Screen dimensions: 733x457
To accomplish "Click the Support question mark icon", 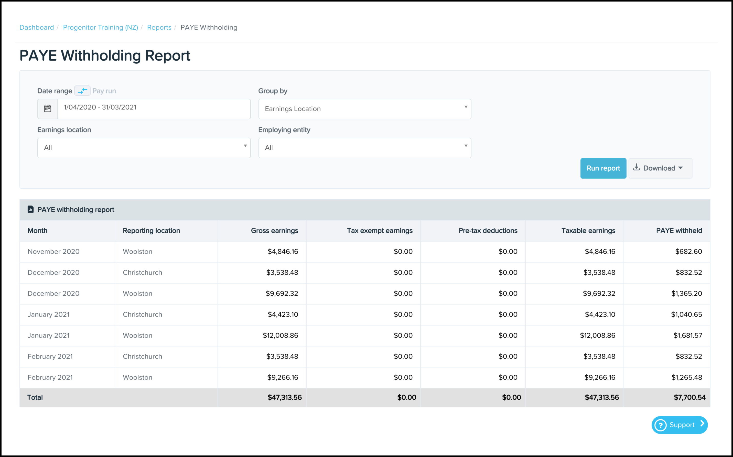I will 661,425.
